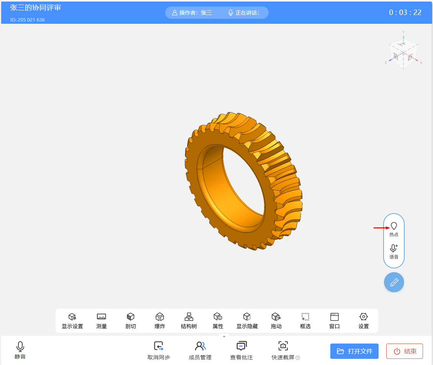The height and width of the screenshot is (365, 433).
Task: Expand the 设置 settings menu
Action: (x=364, y=321)
